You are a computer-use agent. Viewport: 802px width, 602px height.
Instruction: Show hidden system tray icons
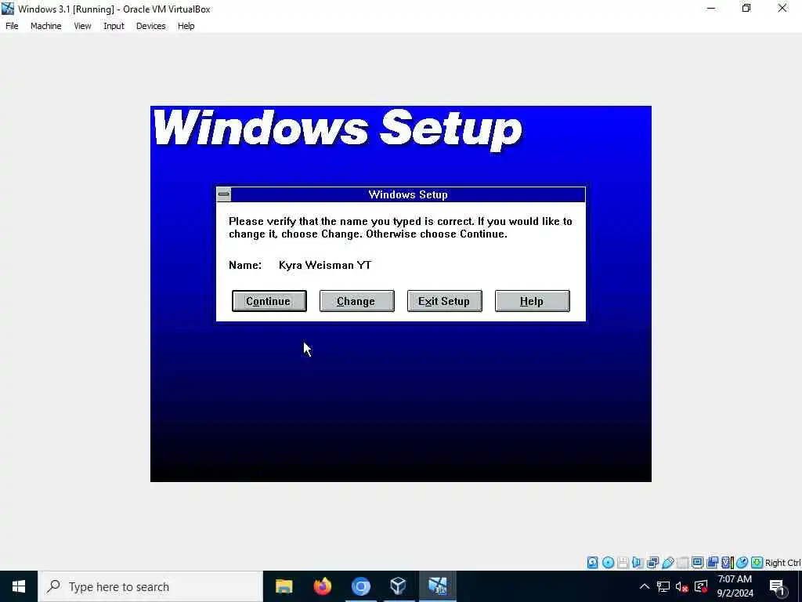pyautogui.click(x=645, y=586)
